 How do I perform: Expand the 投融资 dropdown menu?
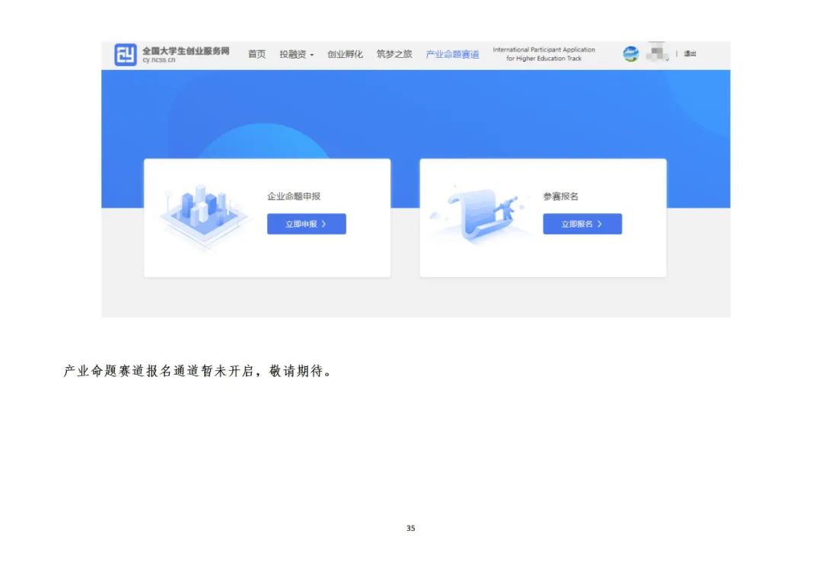295,55
